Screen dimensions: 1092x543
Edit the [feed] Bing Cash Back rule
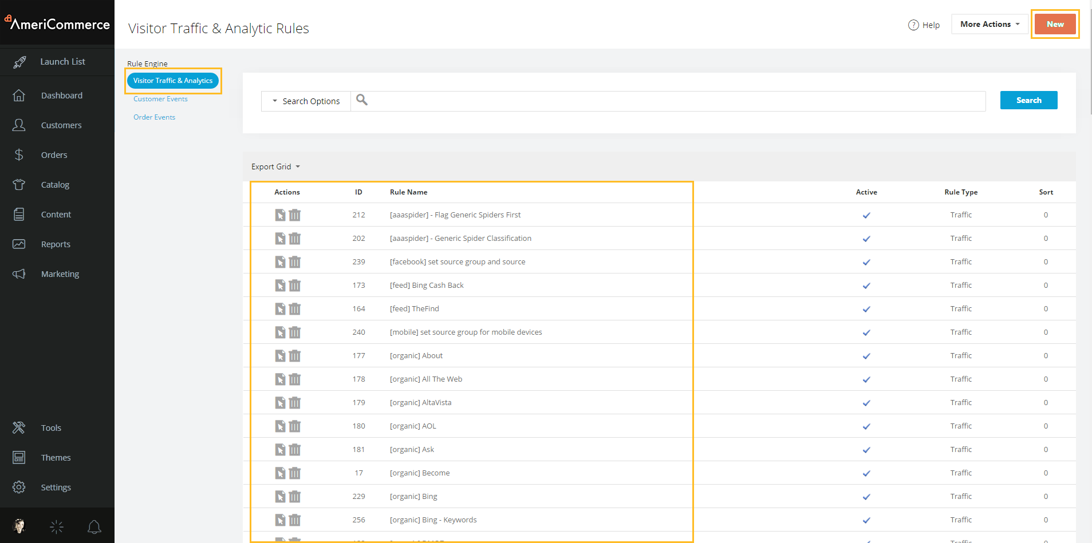[280, 286]
